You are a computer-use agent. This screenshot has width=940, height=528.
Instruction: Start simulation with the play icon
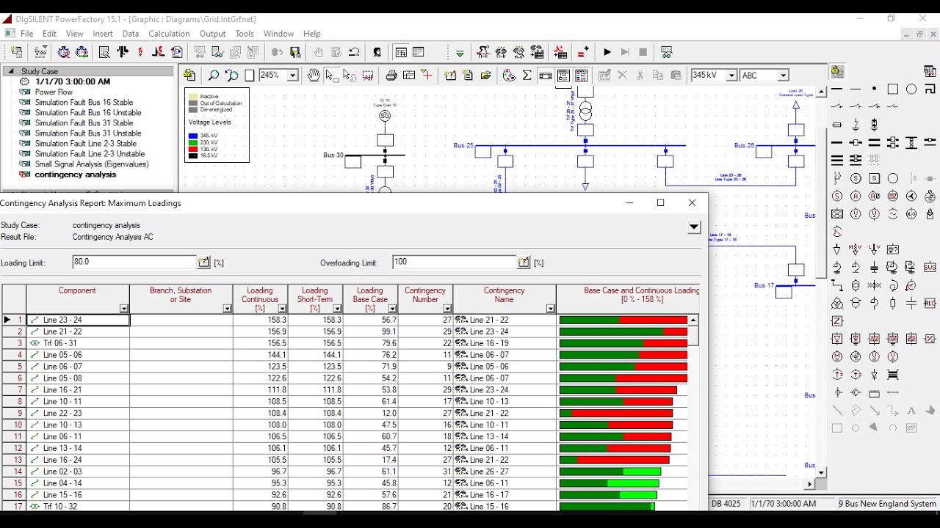point(607,52)
